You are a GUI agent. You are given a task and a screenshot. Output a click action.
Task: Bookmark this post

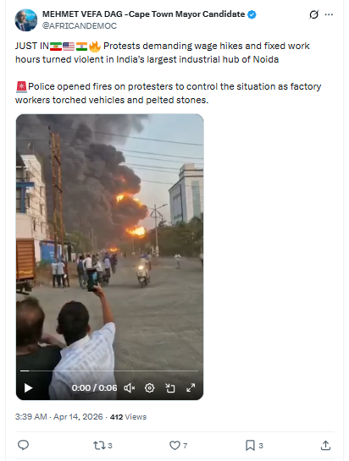250,446
